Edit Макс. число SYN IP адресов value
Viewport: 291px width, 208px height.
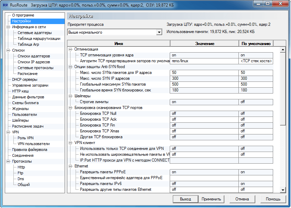[x=204, y=78]
